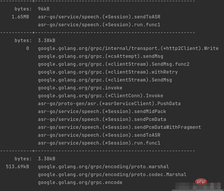This screenshot has width=224, height=191.
Task: Click the clientStream.withRetry line
Action: pyautogui.click(x=108, y=72)
